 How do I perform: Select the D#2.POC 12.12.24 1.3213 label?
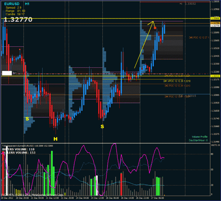pyautogui.click(x=177, y=86)
